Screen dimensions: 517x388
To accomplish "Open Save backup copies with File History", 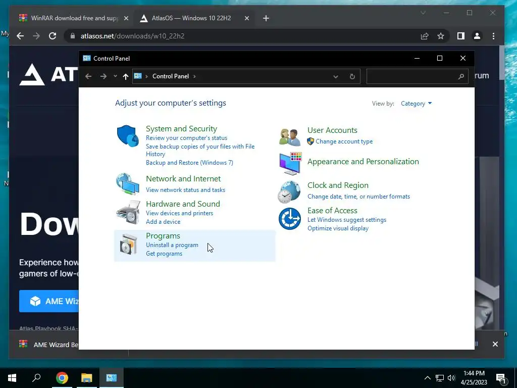I will 200,150.
